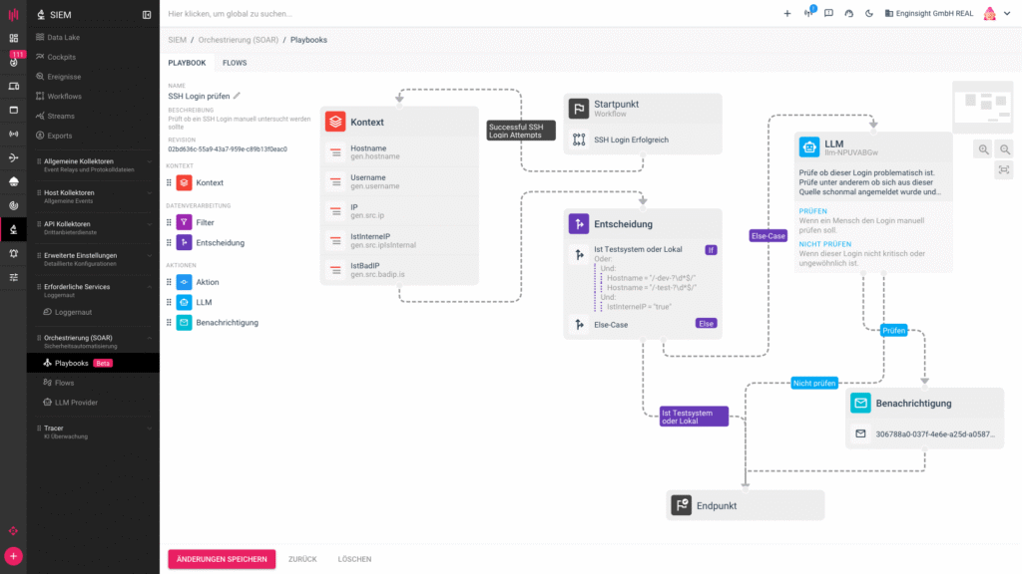Screen dimensions: 1022x574
Task: Open Data Lake in the sidebar
Action: click(63, 37)
